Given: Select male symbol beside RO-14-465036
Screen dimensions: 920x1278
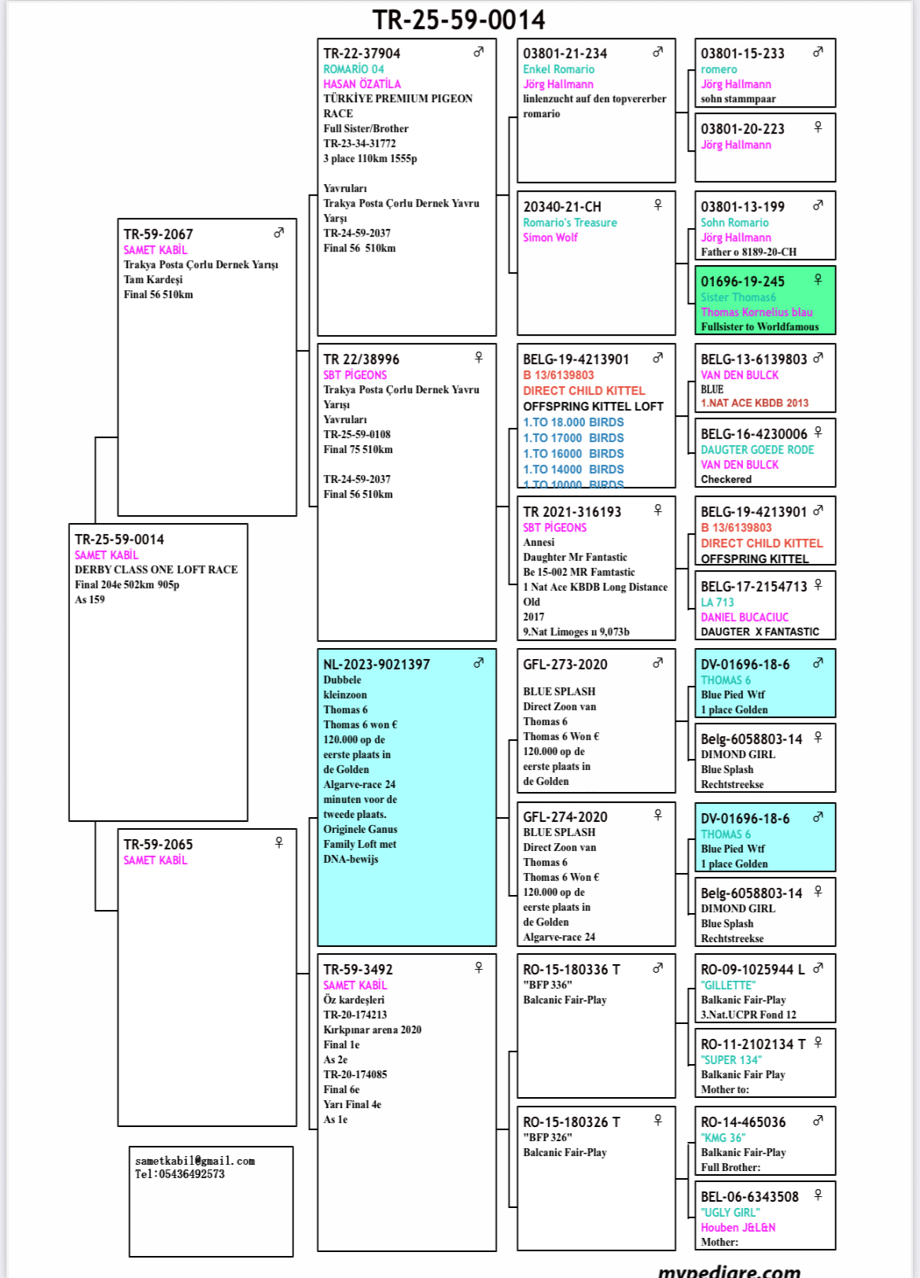Looking at the screenshot, I should click(x=818, y=1121).
